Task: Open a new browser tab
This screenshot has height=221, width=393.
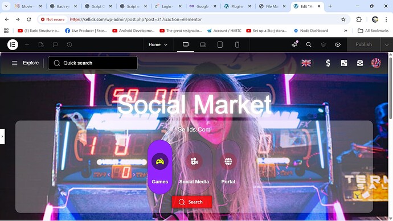Action: point(330,6)
